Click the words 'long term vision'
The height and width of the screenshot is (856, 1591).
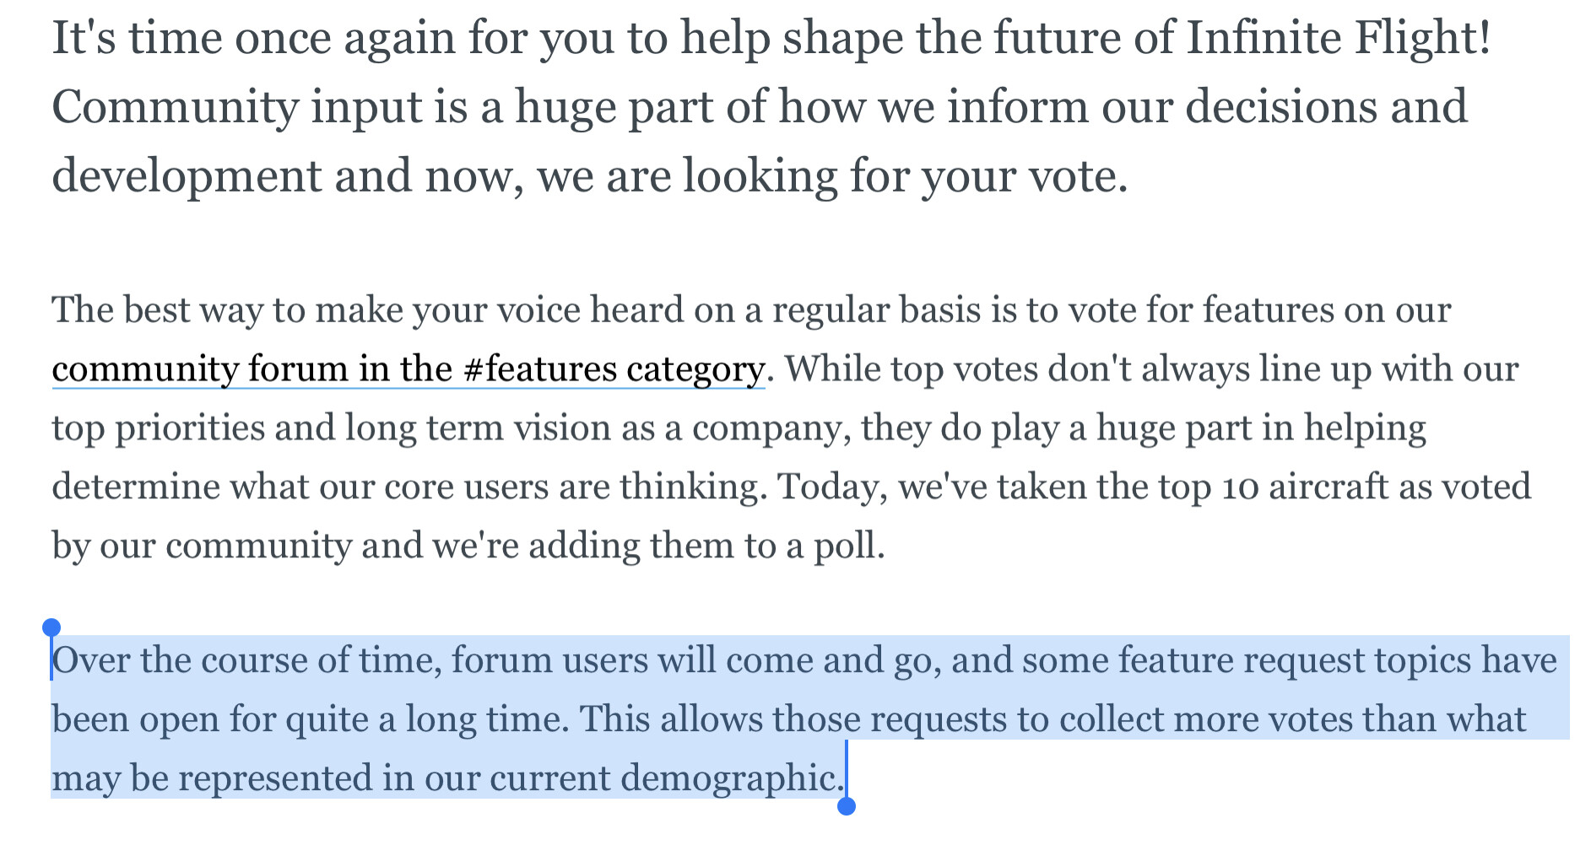pyautogui.click(x=478, y=428)
